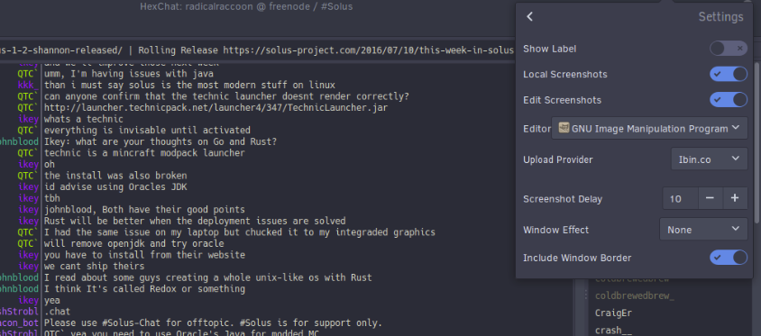Click the GIMP icon in Editor dropdown
This screenshot has width=761, height=336.
click(564, 128)
